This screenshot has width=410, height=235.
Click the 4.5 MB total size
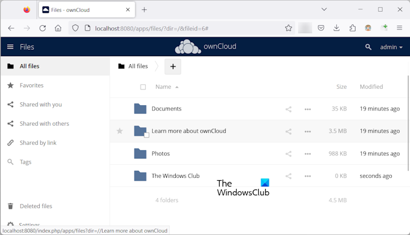[337, 201]
